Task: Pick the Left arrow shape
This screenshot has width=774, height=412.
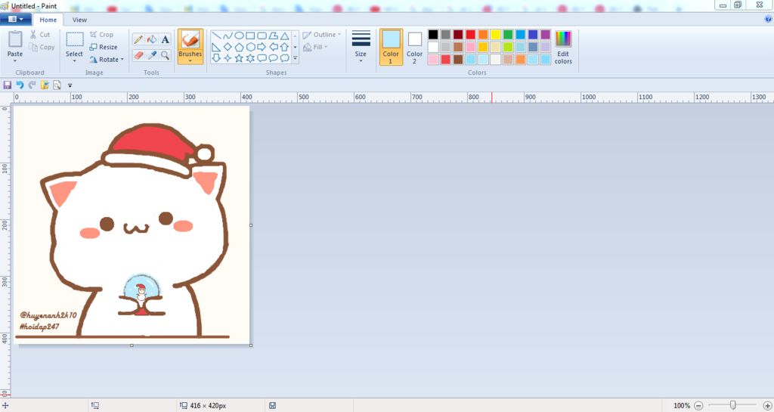Action: pyautogui.click(x=273, y=47)
